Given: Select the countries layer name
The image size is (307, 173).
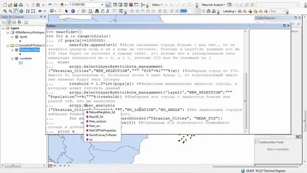Looking at the screenshot, I should pyautogui.click(x=25, y=59).
